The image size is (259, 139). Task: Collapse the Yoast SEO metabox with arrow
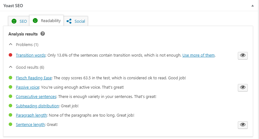pyautogui.click(x=252, y=6)
